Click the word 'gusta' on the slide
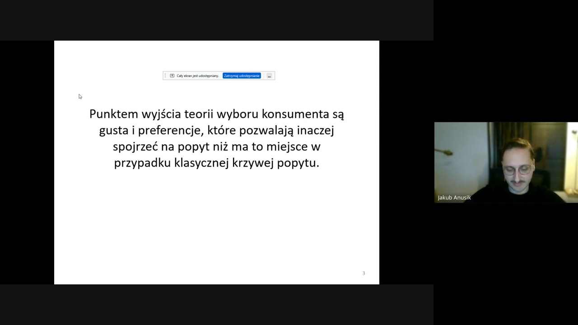Image resolution: width=578 pixels, height=325 pixels. coord(114,130)
